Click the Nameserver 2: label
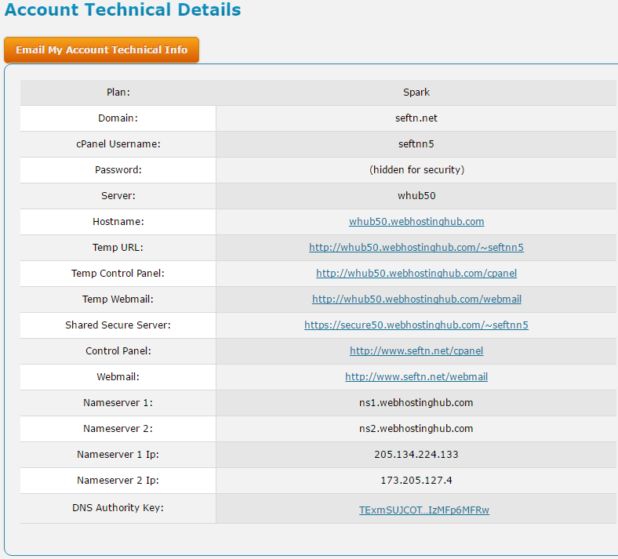618x559 pixels. point(118,429)
